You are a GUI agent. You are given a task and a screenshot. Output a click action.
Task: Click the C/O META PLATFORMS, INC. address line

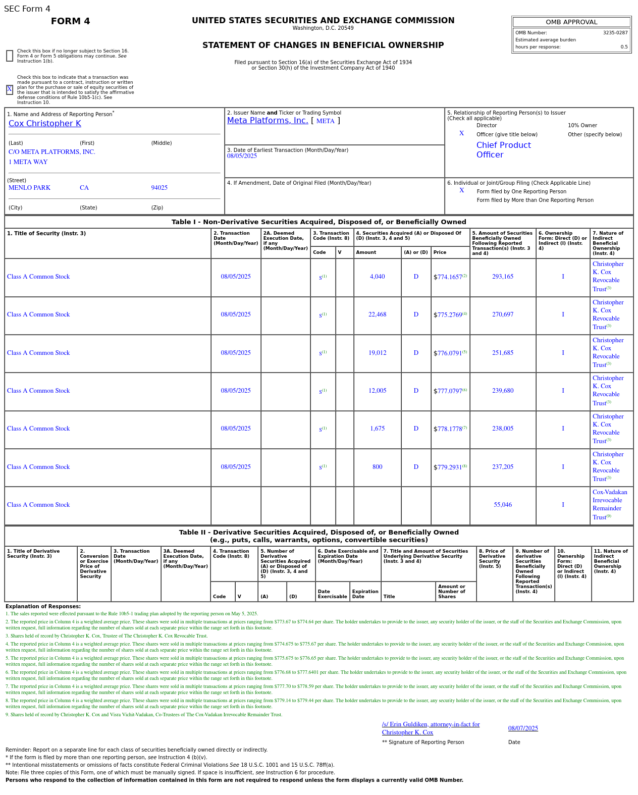click(x=52, y=152)
